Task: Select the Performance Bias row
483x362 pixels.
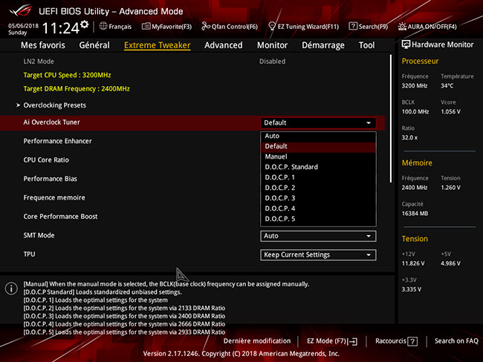Action: tap(51, 179)
